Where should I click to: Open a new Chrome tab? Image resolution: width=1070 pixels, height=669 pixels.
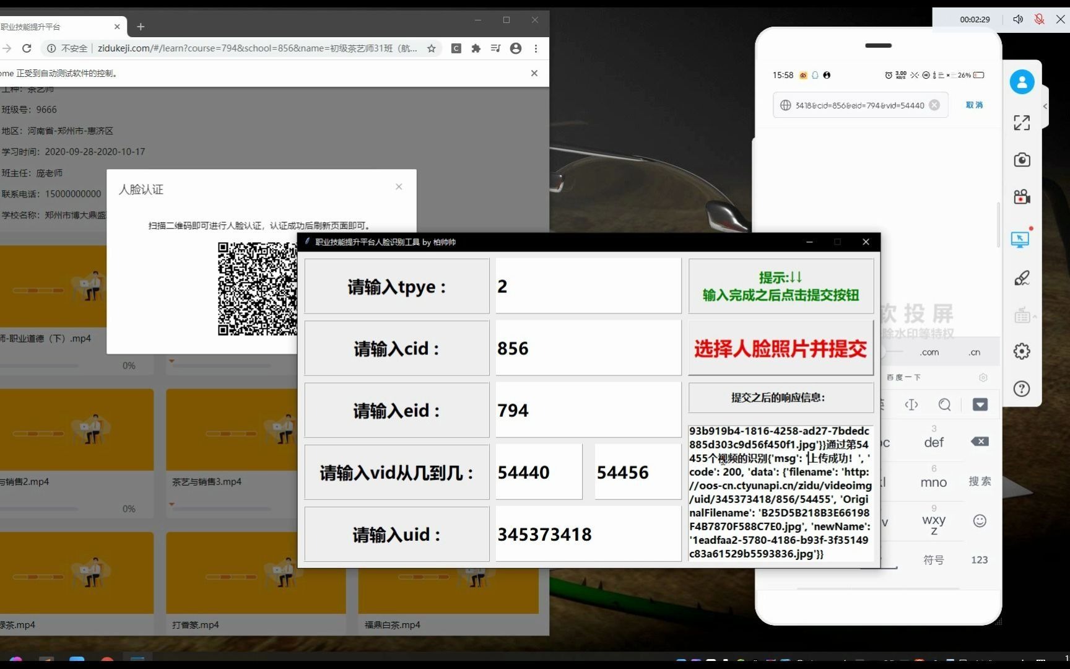pyautogui.click(x=141, y=27)
